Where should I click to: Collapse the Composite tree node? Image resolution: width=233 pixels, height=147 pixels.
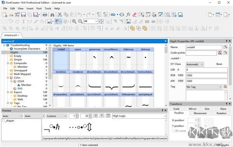point(8,63)
